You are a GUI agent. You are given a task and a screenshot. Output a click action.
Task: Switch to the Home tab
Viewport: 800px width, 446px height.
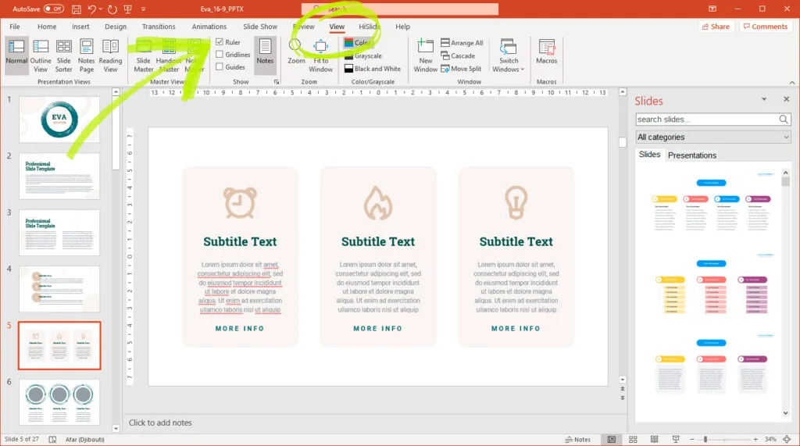[47, 27]
